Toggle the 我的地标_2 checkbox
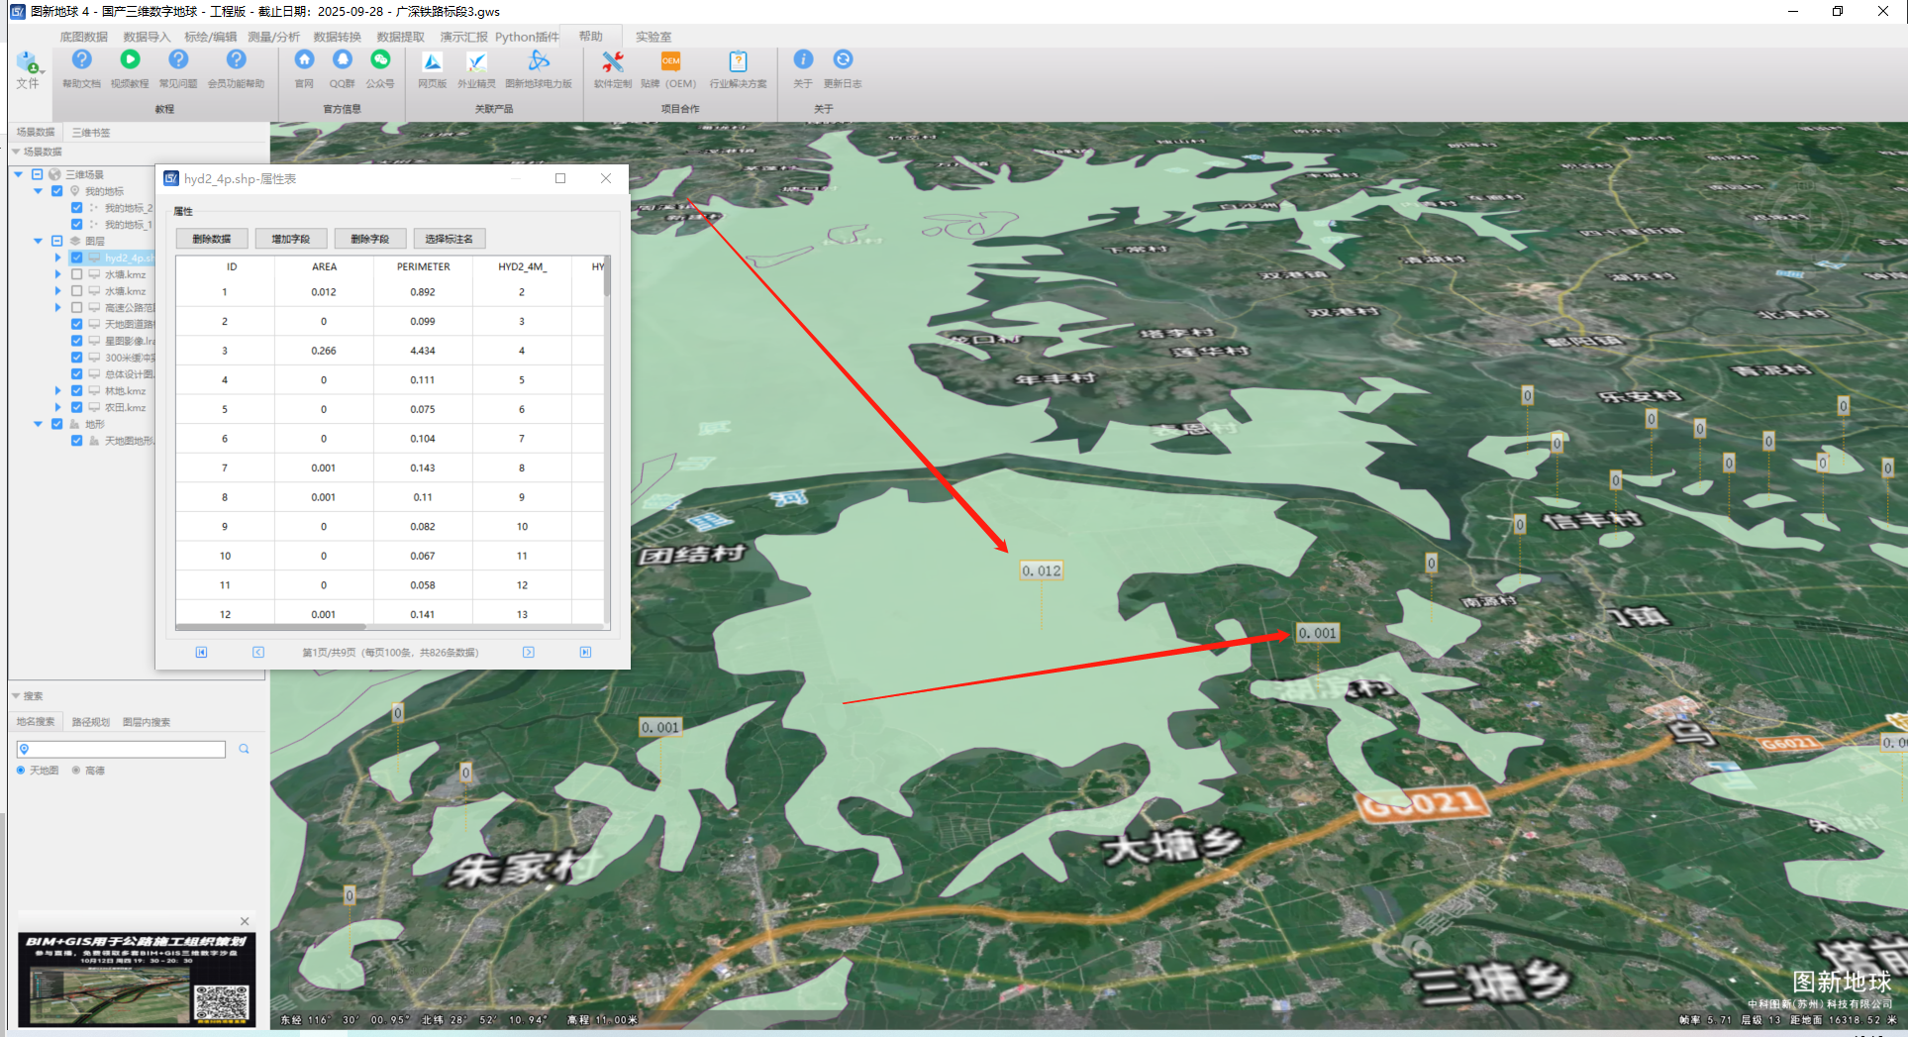Viewport: 1908px width, 1037px height. click(x=76, y=208)
